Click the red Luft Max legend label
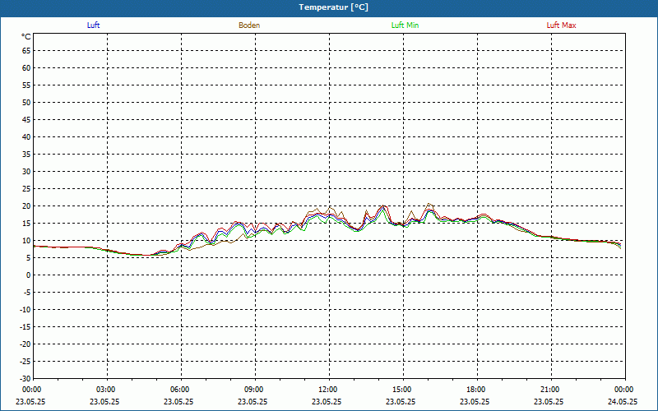This screenshot has width=658, height=411. [x=561, y=25]
